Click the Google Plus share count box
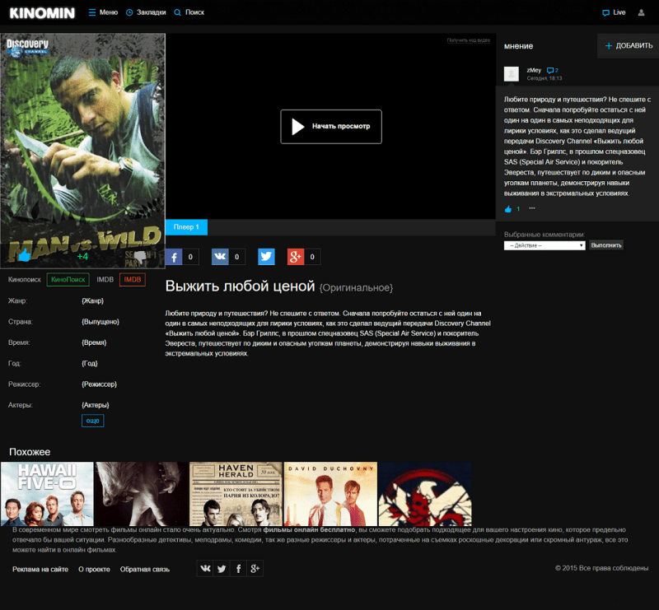Viewport: 659px width, 610px height. click(312, 257)
